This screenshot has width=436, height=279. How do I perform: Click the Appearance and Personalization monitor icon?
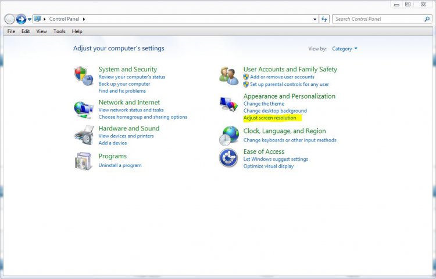tap(229, 104)
